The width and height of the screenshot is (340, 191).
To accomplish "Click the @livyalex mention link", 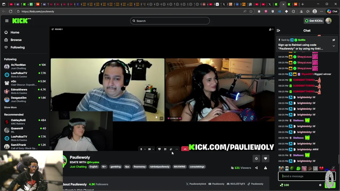I will point(93,162).
